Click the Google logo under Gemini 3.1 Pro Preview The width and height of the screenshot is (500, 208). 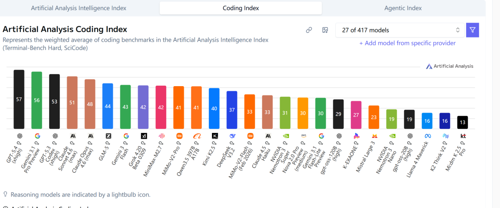pyautogui.click(x=37, y=136)
